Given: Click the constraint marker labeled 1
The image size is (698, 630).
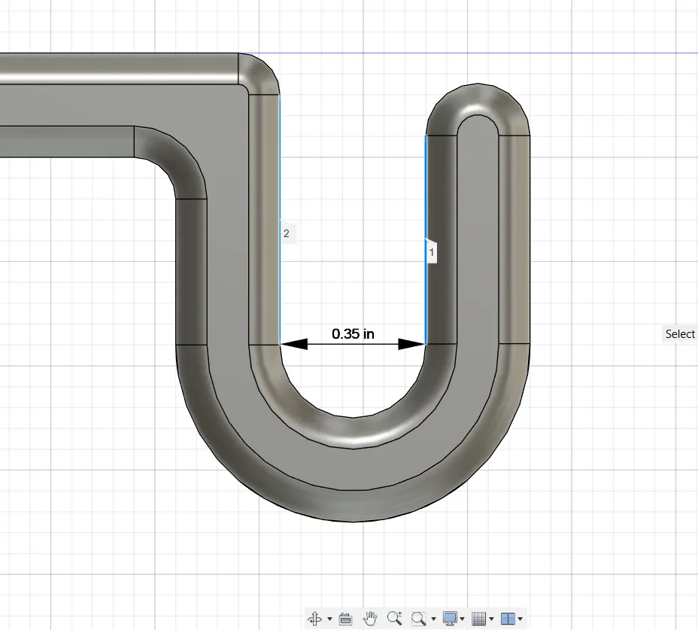Looking at the screenshot, I should pos(430,252).
